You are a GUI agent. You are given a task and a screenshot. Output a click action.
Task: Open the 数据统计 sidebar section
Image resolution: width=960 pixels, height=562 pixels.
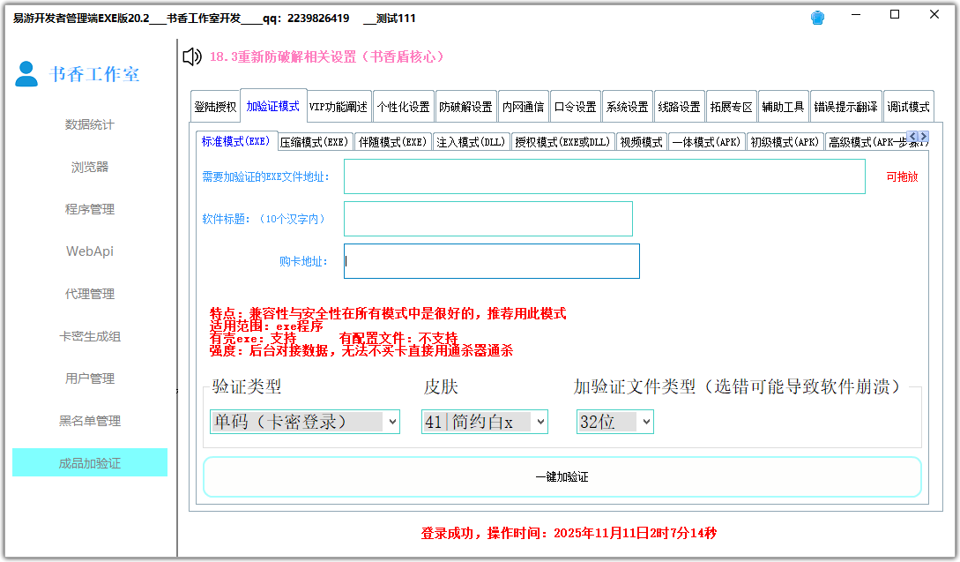[x=89, y=124]
